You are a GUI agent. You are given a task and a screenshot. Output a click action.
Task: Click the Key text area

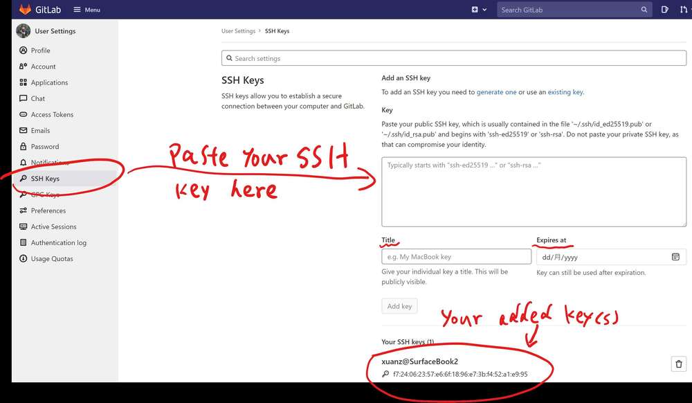(534, 192)
